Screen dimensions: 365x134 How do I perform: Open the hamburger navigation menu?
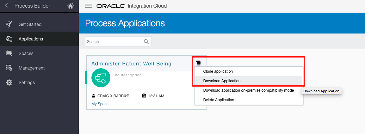tap(89, 6)
